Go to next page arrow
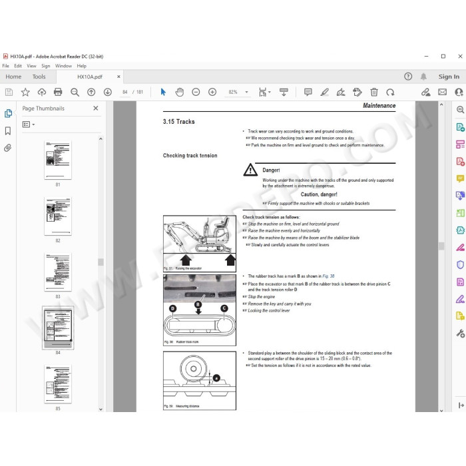The width and height of the screenshot is (466, 466). [108, 92]
